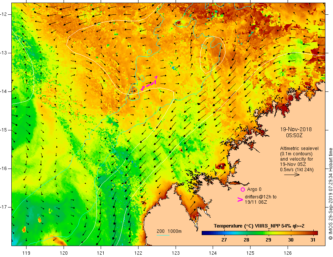Click the 122 longitude axis label
This screenshot has height=257, width=333.
[138, 253]
